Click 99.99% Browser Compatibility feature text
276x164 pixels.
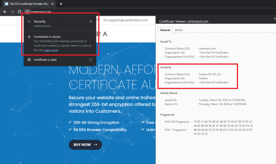pyautogui.click(x=100, y=130)
